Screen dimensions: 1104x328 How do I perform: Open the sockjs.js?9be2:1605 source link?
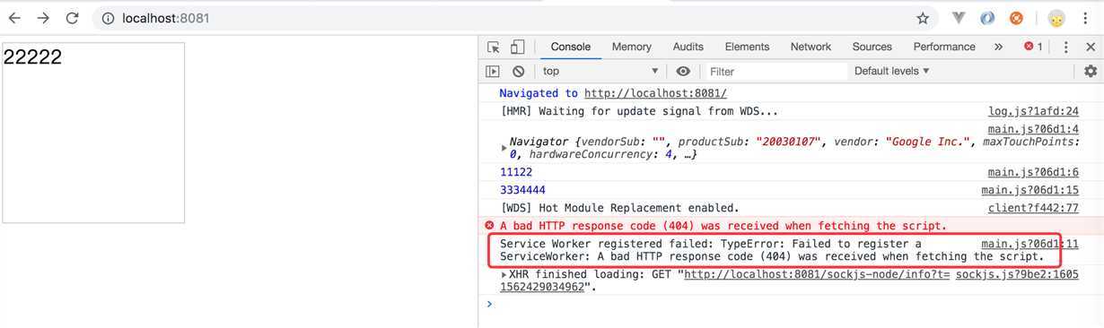click(x=1017, y=275)
